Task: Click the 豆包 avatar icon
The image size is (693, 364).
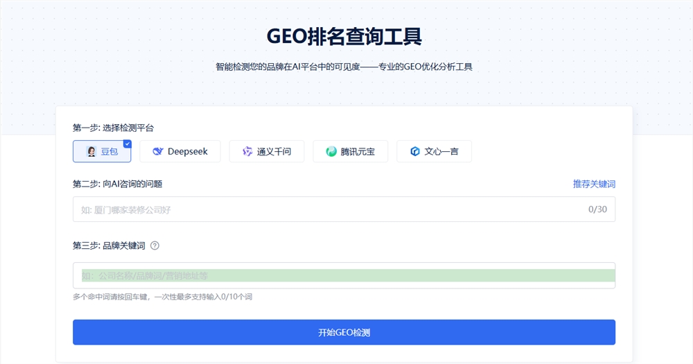Action: [x=91, y=151]
